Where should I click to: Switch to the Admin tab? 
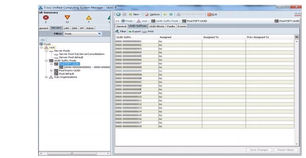coord(90,28)
